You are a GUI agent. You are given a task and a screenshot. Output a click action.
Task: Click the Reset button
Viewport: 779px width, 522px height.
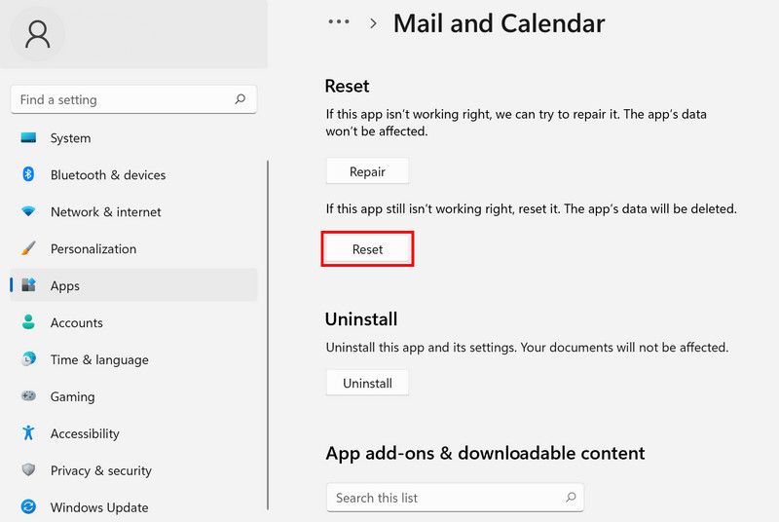pyautogui.click(x=368, y=249)
